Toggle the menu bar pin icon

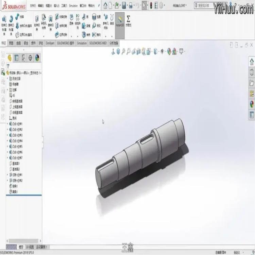(99, 5)
